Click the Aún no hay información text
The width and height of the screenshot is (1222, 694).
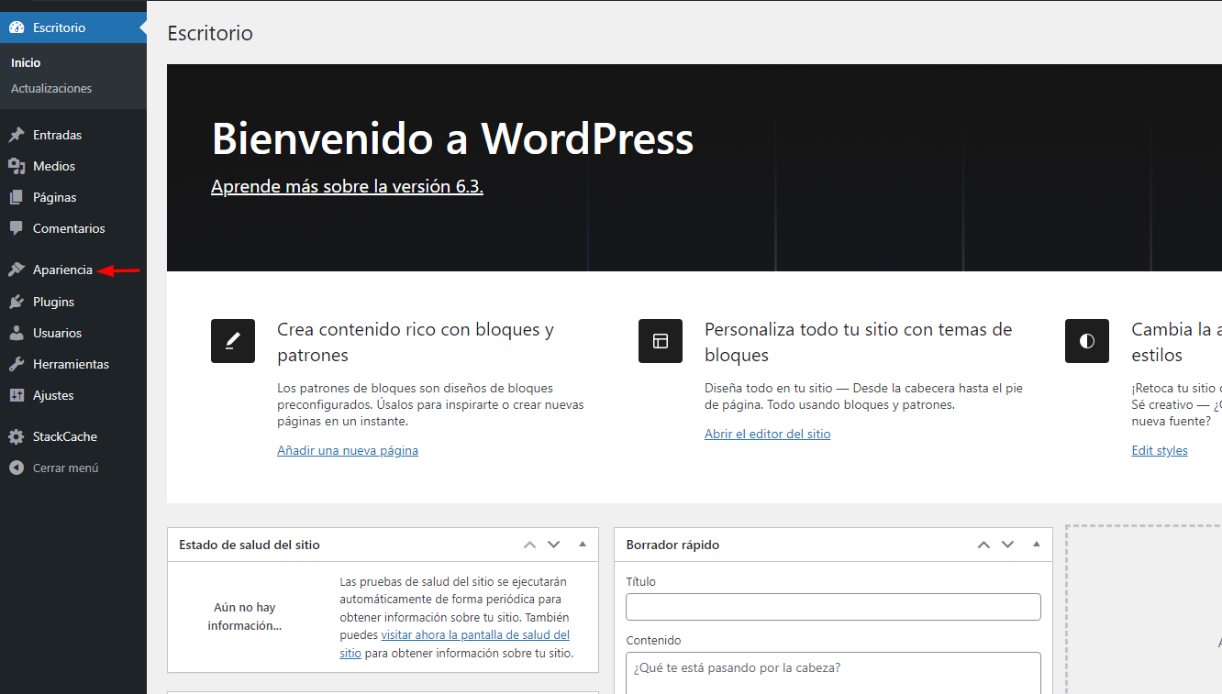244,616
